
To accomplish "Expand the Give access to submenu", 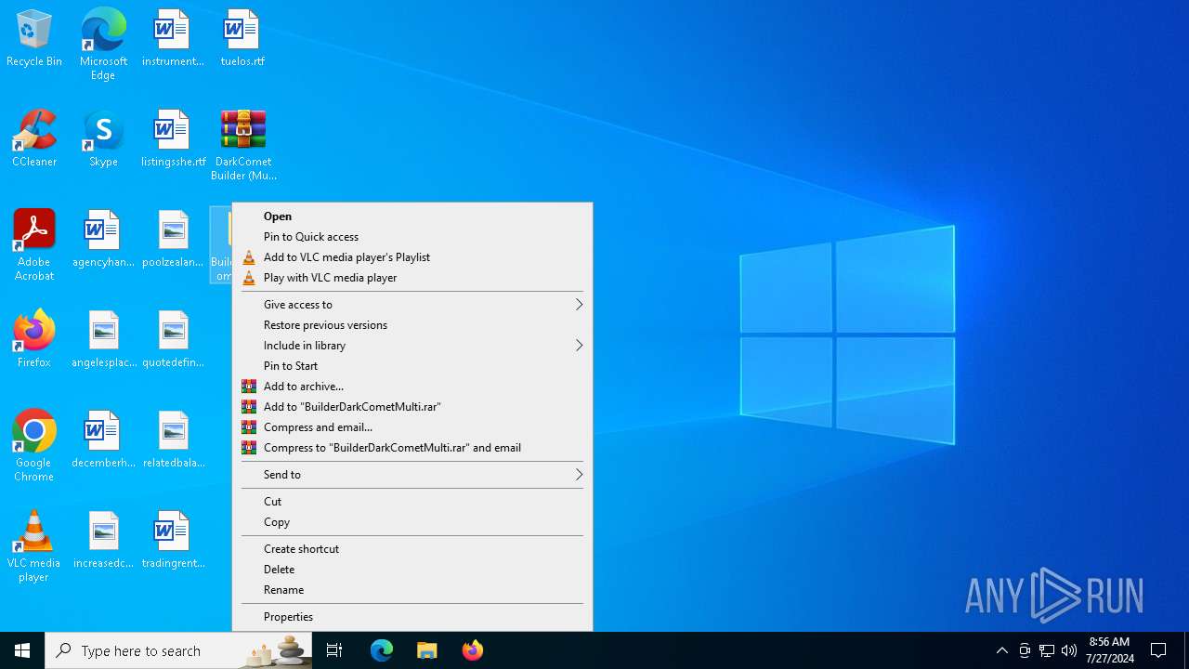I will tap(412, 305).
